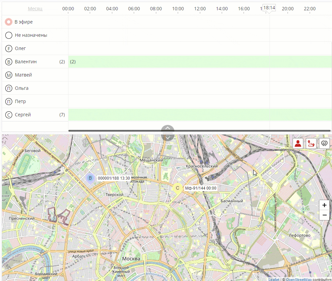Select courier name 'Валентин'
Viewport: 332px width, 281px height.
click(25, 62)
